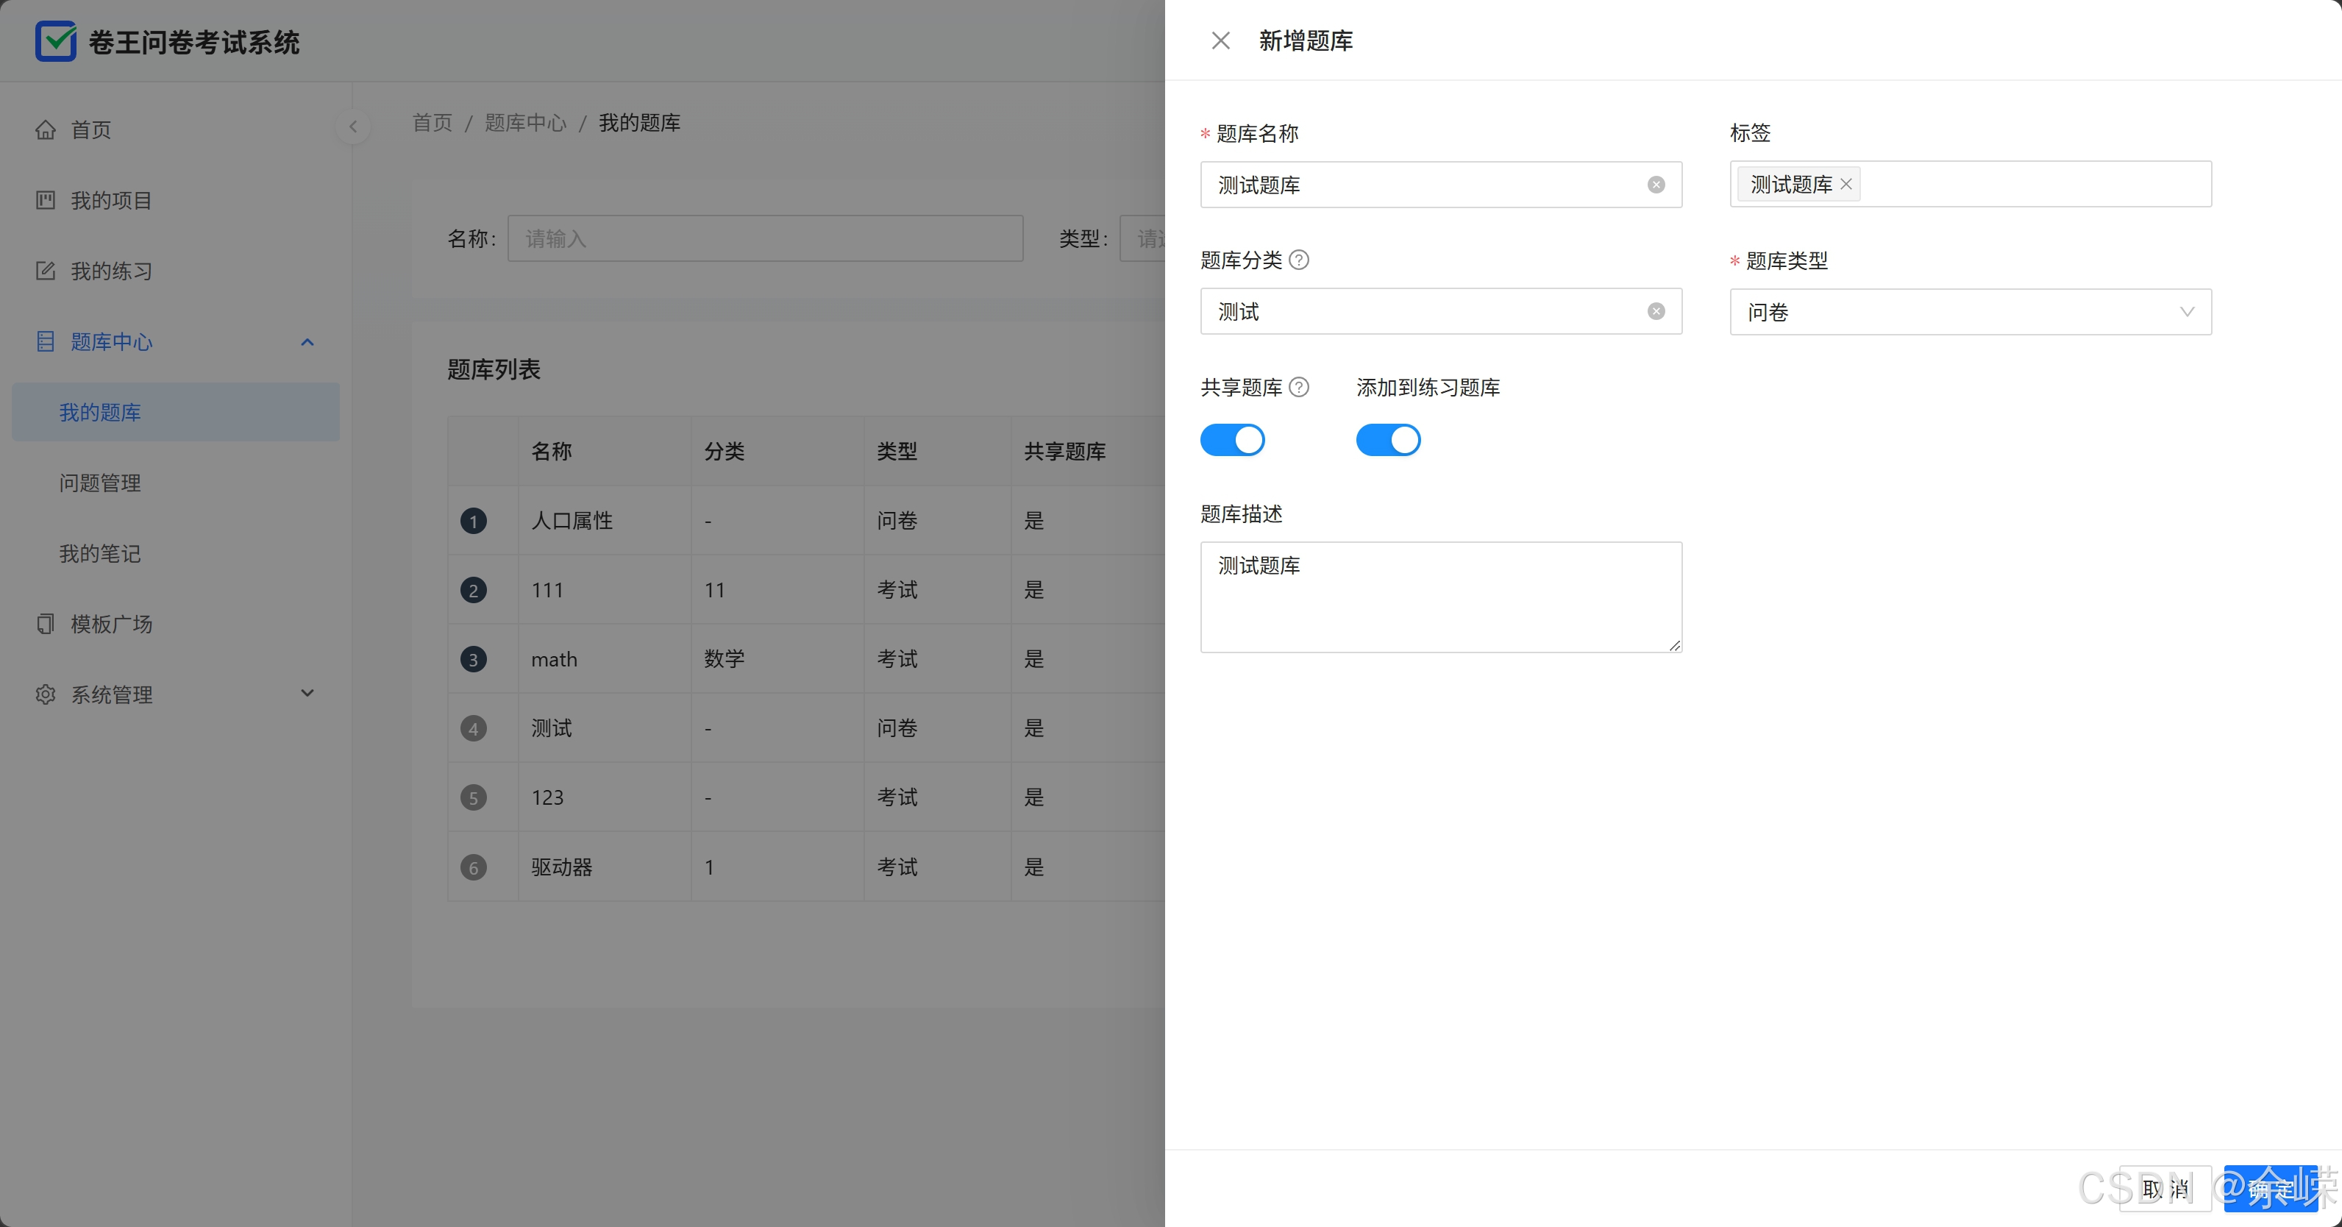Remove the 测试题库 tag
2342x1227 pixels.
pos(1845,184)
